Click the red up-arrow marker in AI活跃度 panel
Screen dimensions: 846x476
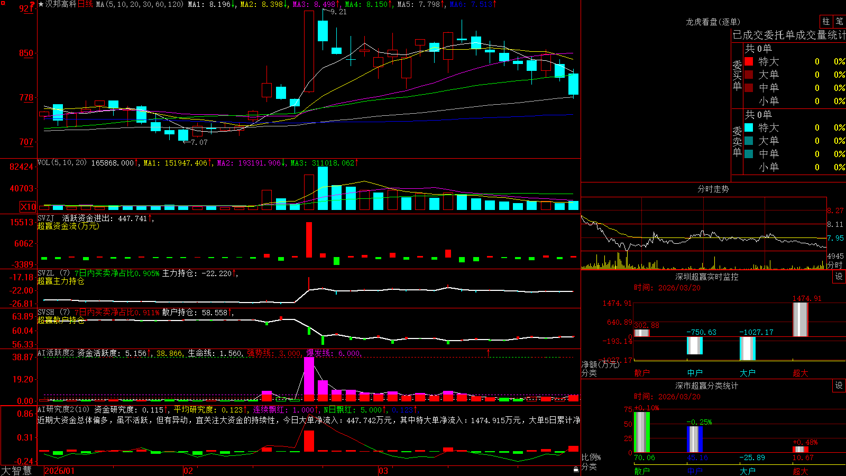click(x=488, y=352)
